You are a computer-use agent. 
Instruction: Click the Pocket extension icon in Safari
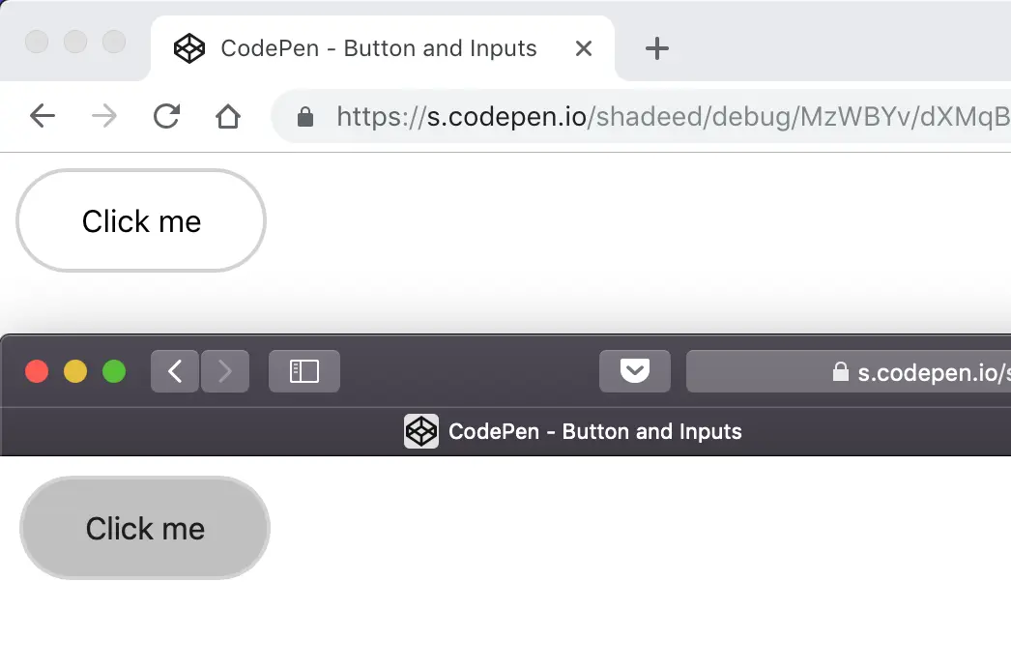tap(635, 371)
